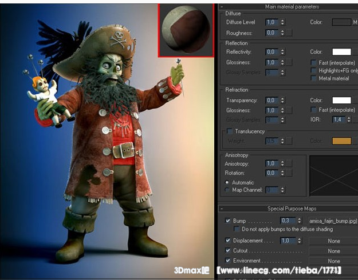Image resolution: width=358 pixels, height=280 pixels.
Task: Click the map button beside Rotation value
Action: click(x=289, y=173)
